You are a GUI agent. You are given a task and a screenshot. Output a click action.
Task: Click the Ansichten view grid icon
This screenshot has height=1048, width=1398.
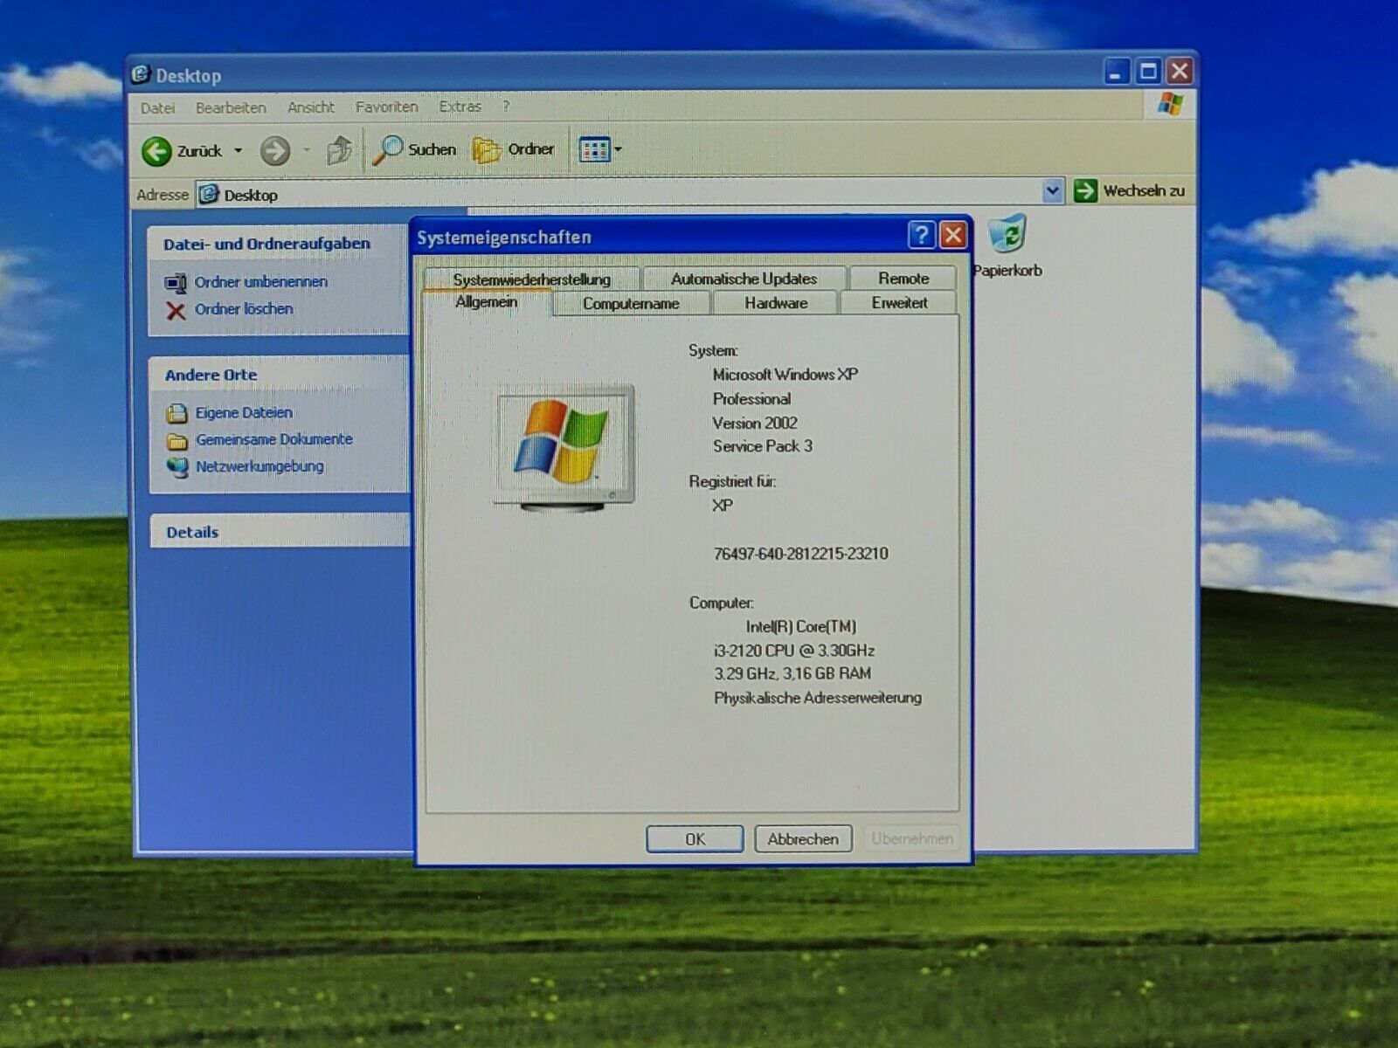[594, 150]
